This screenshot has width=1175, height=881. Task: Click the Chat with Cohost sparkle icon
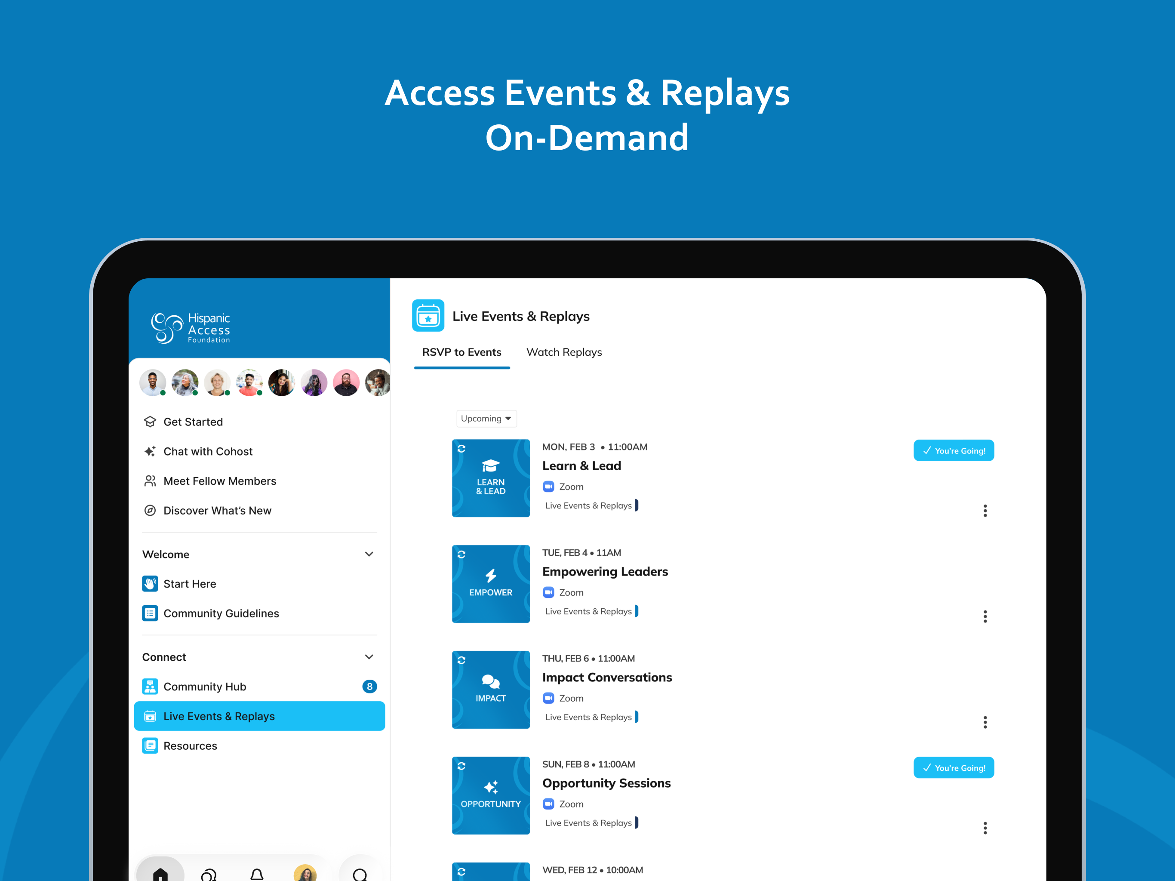coord(150,452)
